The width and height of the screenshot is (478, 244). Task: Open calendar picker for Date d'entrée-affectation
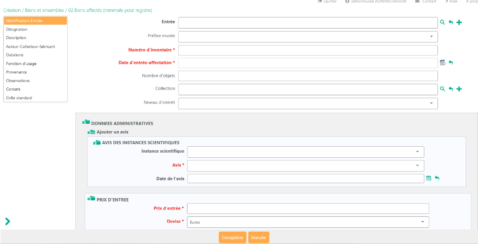click(x=443, y=63)
